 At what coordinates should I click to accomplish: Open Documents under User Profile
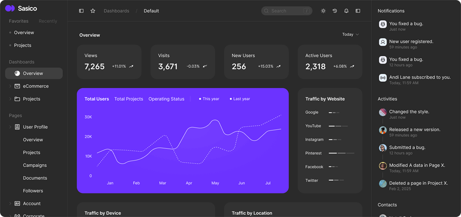tap(35, 178)
